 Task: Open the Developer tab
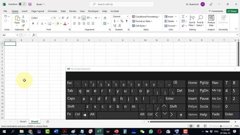(x=93, y=11)
